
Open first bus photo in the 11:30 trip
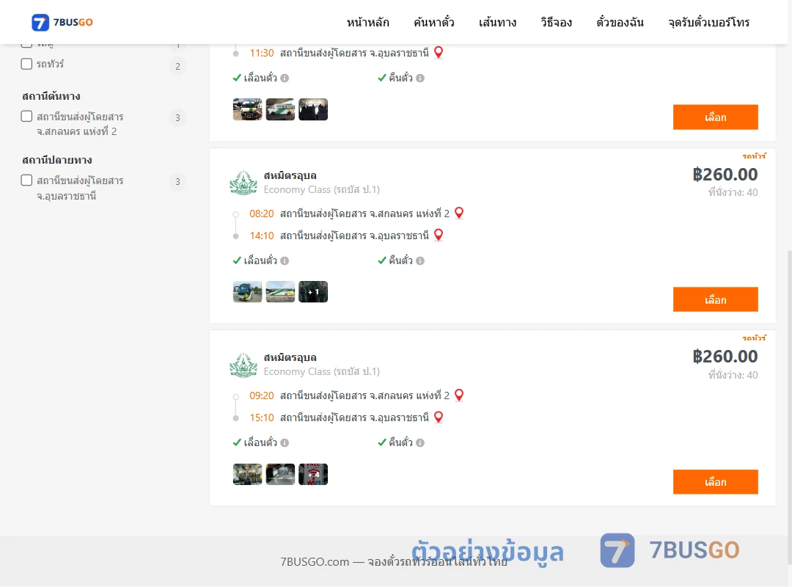[x=248, y=109]
